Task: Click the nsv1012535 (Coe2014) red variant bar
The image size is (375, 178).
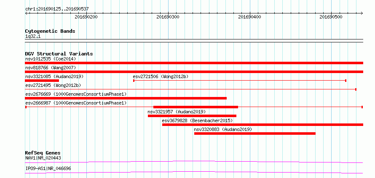Action: 194,63
